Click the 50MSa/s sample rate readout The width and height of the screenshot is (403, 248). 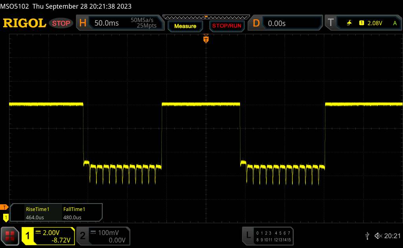pos(142,20)
